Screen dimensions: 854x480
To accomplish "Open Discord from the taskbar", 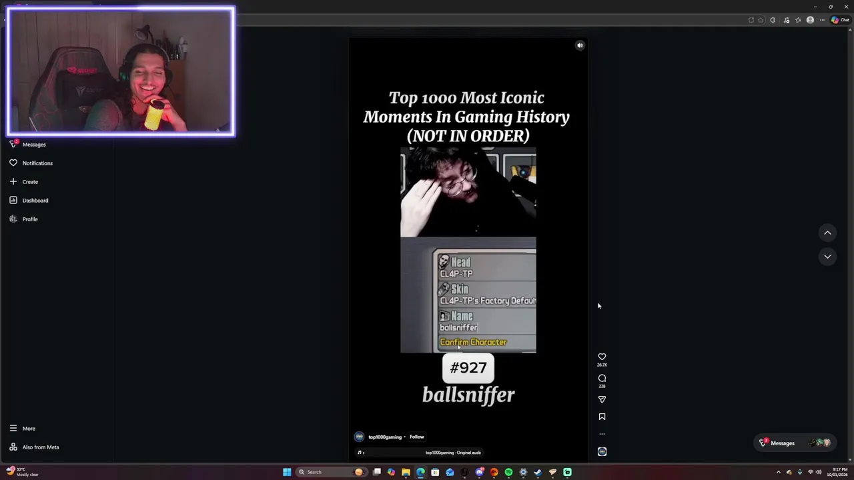I will (479, 472).
